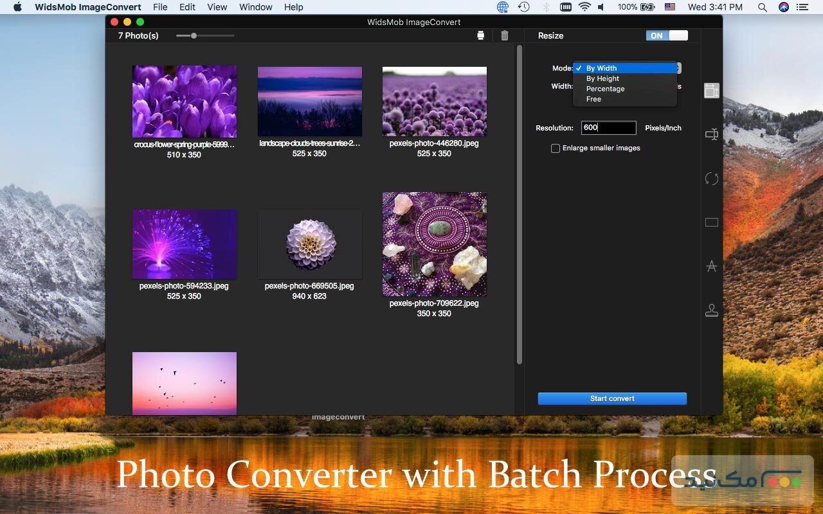Click the Resolution input field showing 600
Viewport: 823px width, 514px height.
(x=608, y=128)
